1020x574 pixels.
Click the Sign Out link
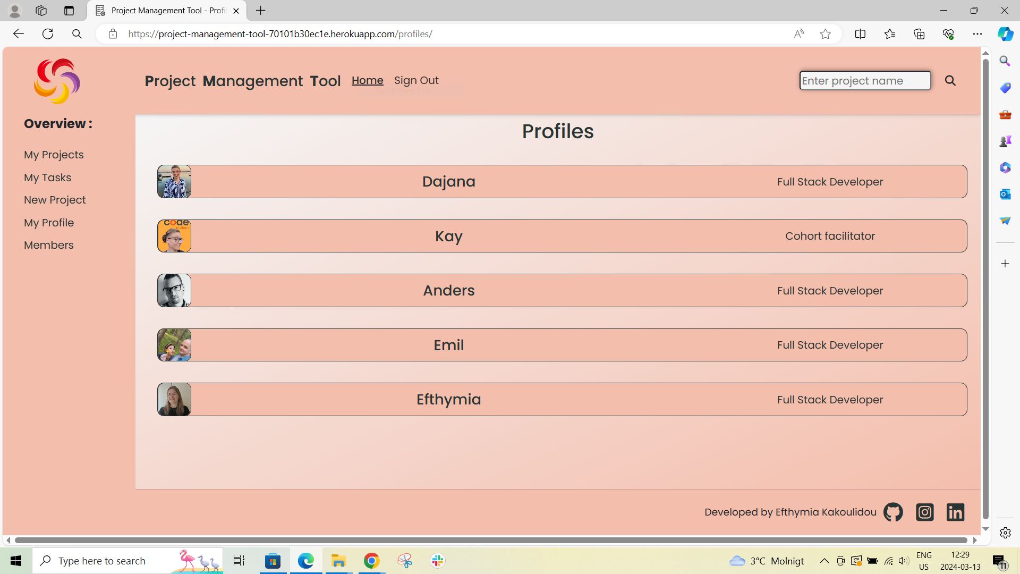click(416, 80)
